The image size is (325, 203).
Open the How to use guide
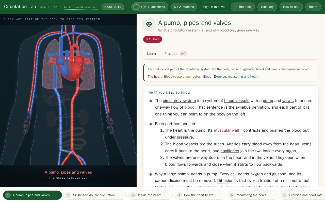(291, 7)
